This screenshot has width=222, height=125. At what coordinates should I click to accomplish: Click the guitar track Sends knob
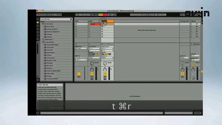(x=92, y=64)
